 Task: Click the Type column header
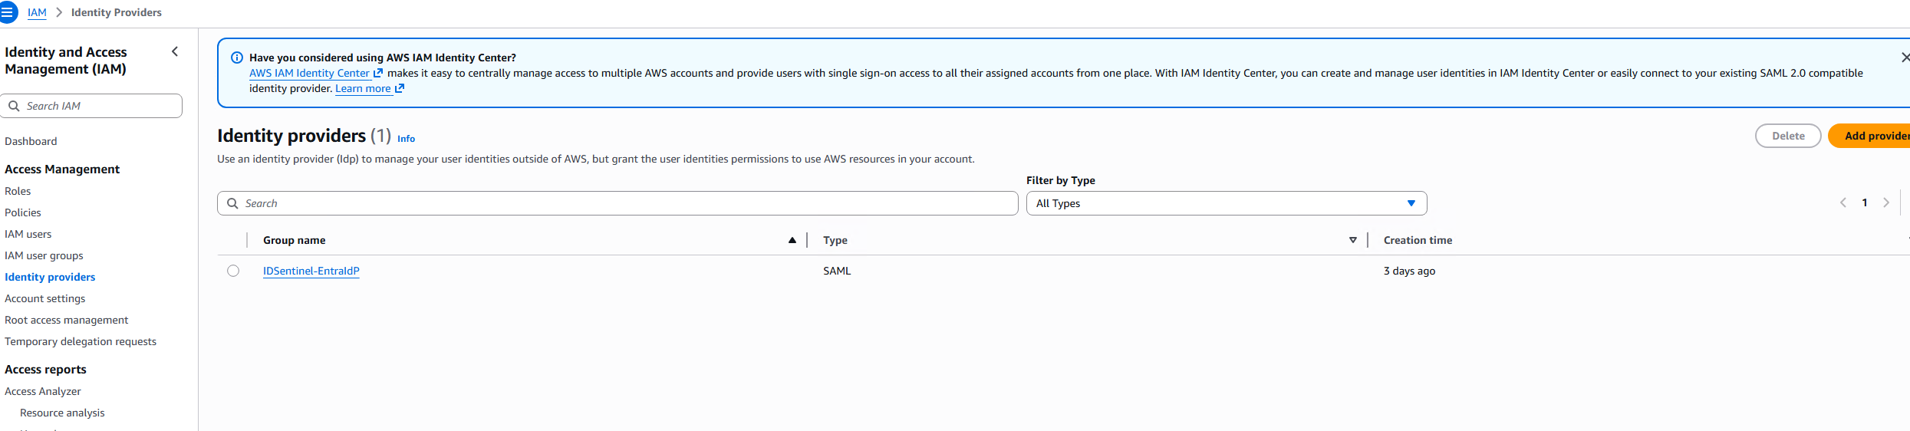pos(835,240)
